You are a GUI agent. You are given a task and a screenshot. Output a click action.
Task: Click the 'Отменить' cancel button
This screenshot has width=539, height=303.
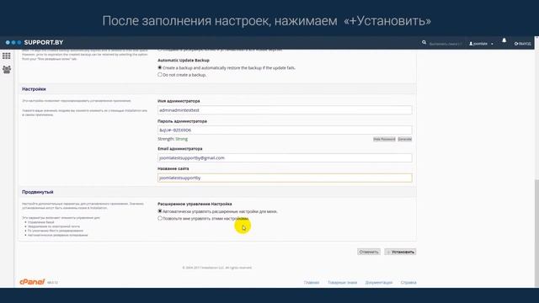click(x=369, y=252)
